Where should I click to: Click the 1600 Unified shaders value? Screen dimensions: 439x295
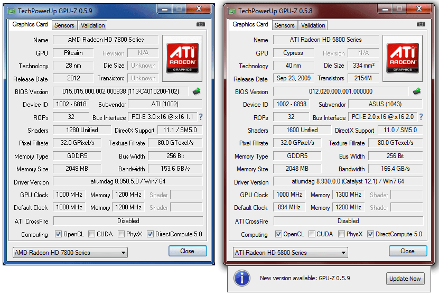click(302, 130)
